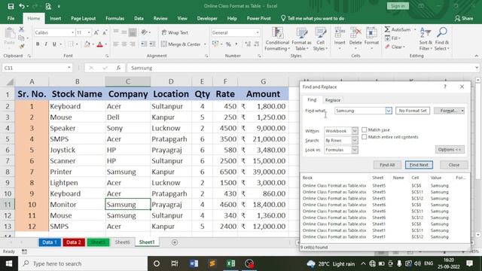This screenshot has width=482, height=271.
Task: Click the Sign in button
Action: [398, 6]
